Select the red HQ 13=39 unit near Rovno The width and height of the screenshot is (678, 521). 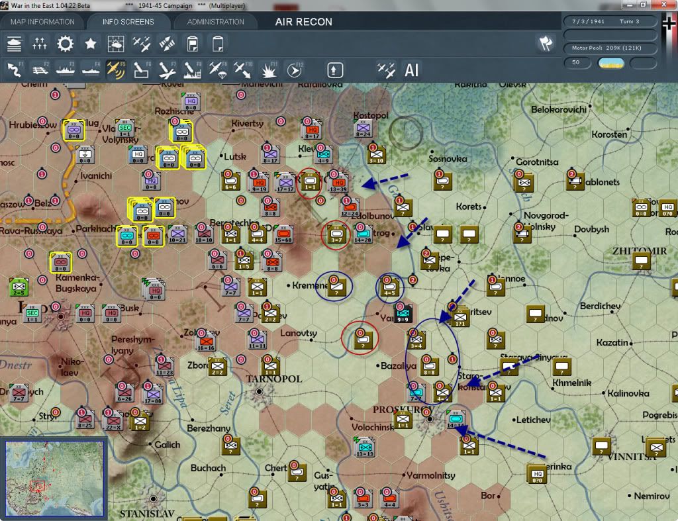(338, 183)
